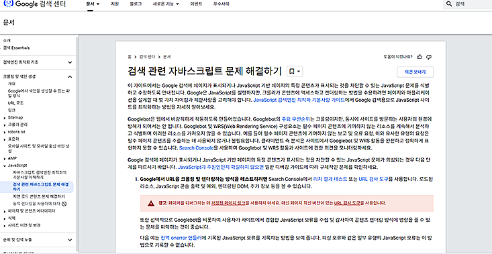
Task: Go to the 지원 tab
Action: click(115, 4)
